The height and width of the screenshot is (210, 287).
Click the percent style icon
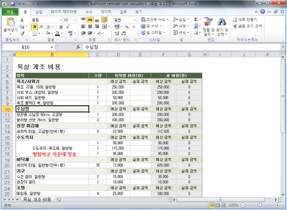pos(127,27)
